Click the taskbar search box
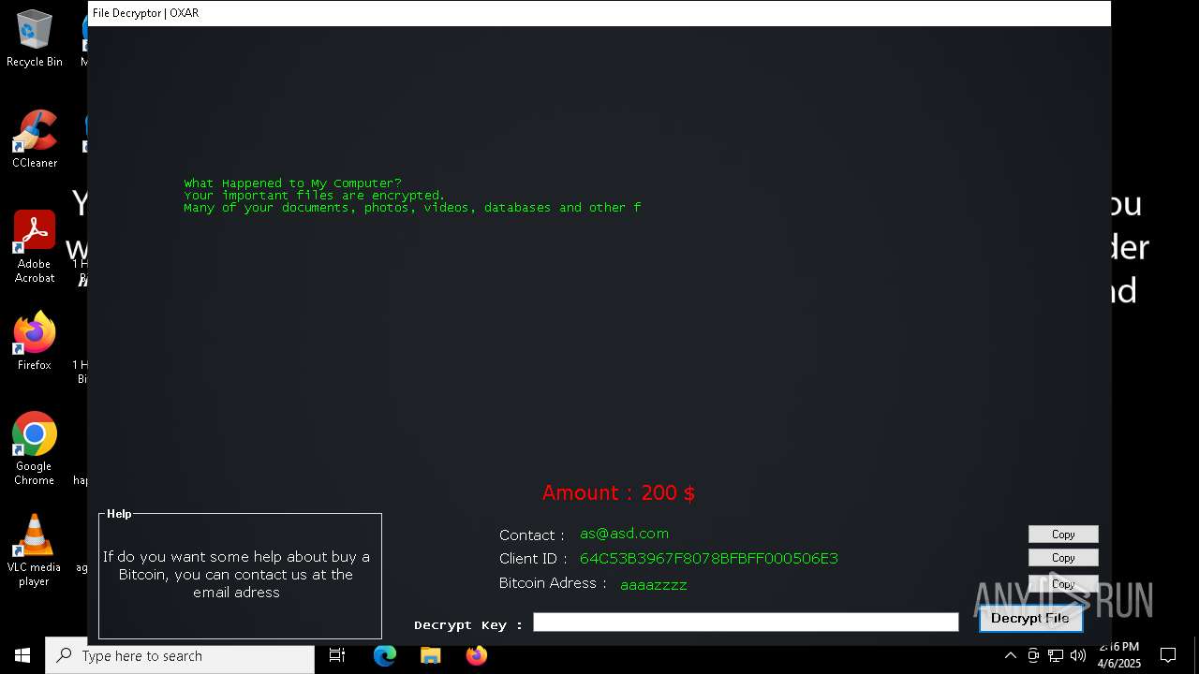1199x674 pixels. tap(180, 656)
